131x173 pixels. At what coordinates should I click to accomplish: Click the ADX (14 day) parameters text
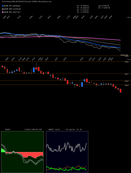73,129
